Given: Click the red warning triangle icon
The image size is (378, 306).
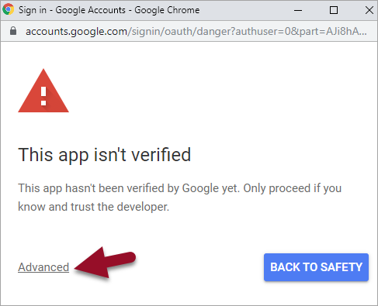Looking at the screenshot, I should coord(43,91).
